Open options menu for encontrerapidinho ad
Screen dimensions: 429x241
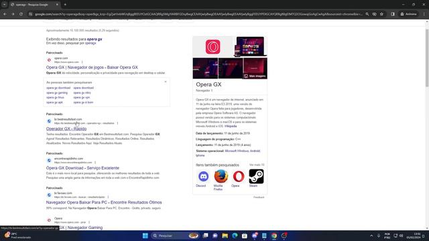[x=95, y=163]
